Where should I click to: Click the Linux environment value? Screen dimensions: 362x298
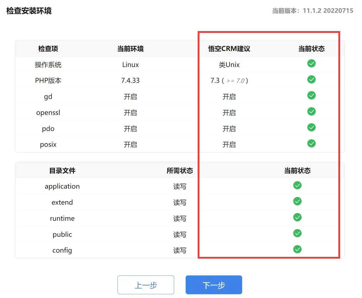point(130,65)
